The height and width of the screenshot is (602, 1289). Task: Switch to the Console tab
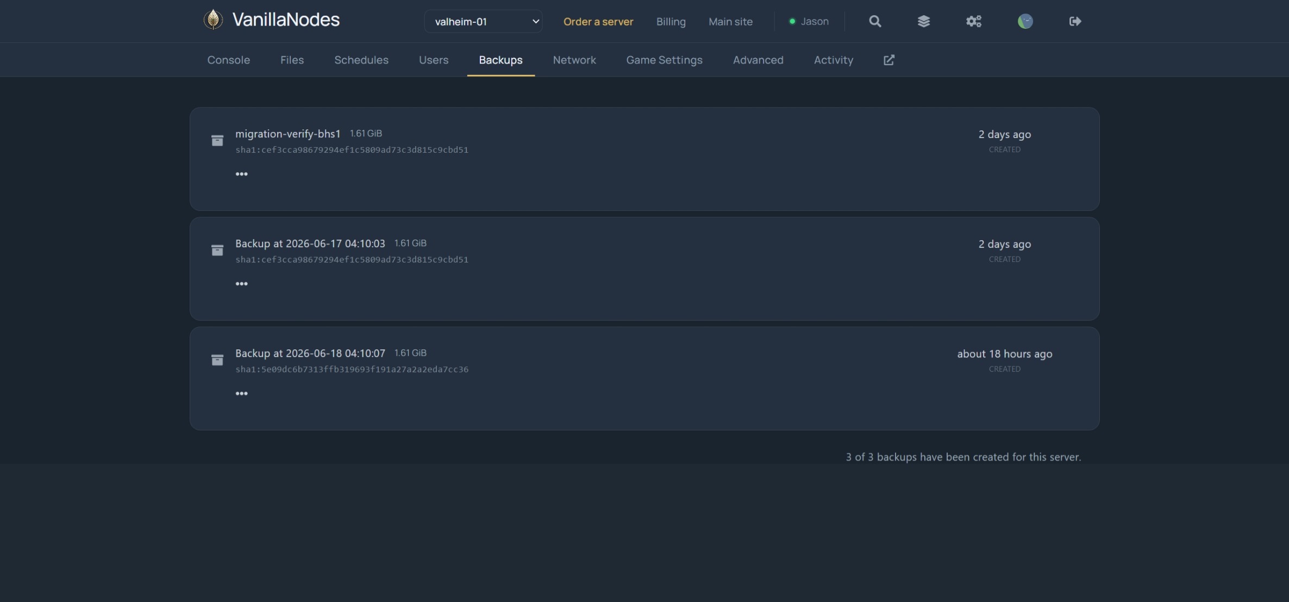click(x=229, y=60)
